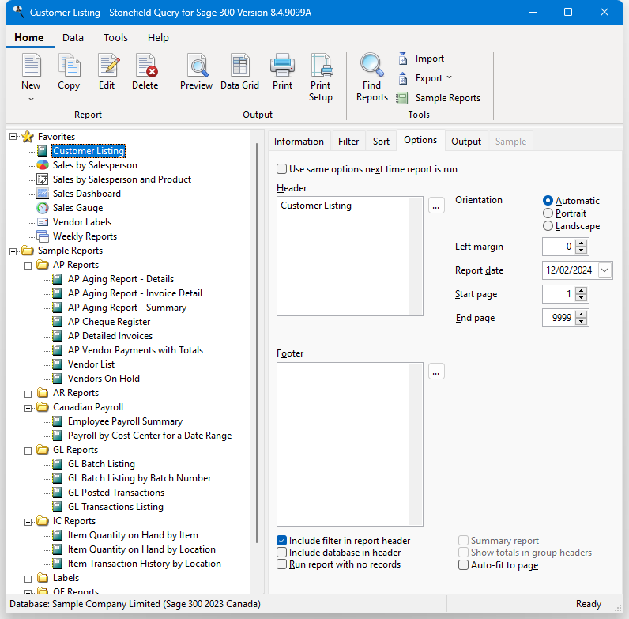Image resolution: width=629 pixels, height=619 pixels.
Task: Open Sample Reports in the Tools group
Action: click(x=439, y=98)
